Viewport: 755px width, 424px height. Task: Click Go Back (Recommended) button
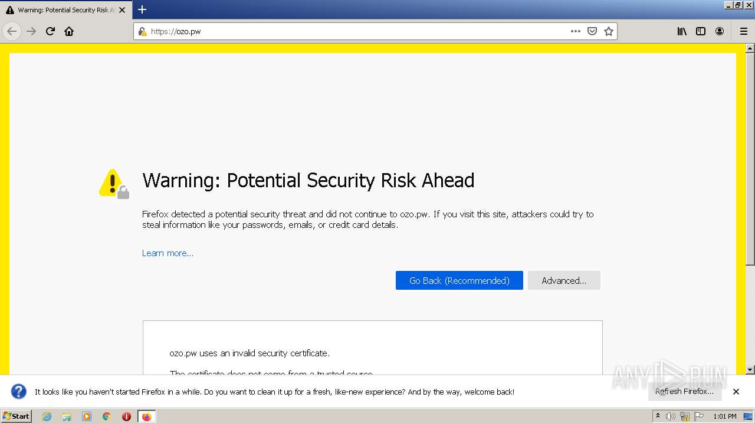[459, 280]
